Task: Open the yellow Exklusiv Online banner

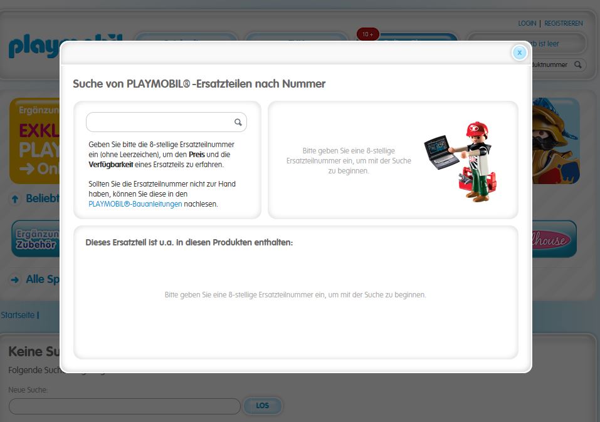Action: (x=34, y=141)
